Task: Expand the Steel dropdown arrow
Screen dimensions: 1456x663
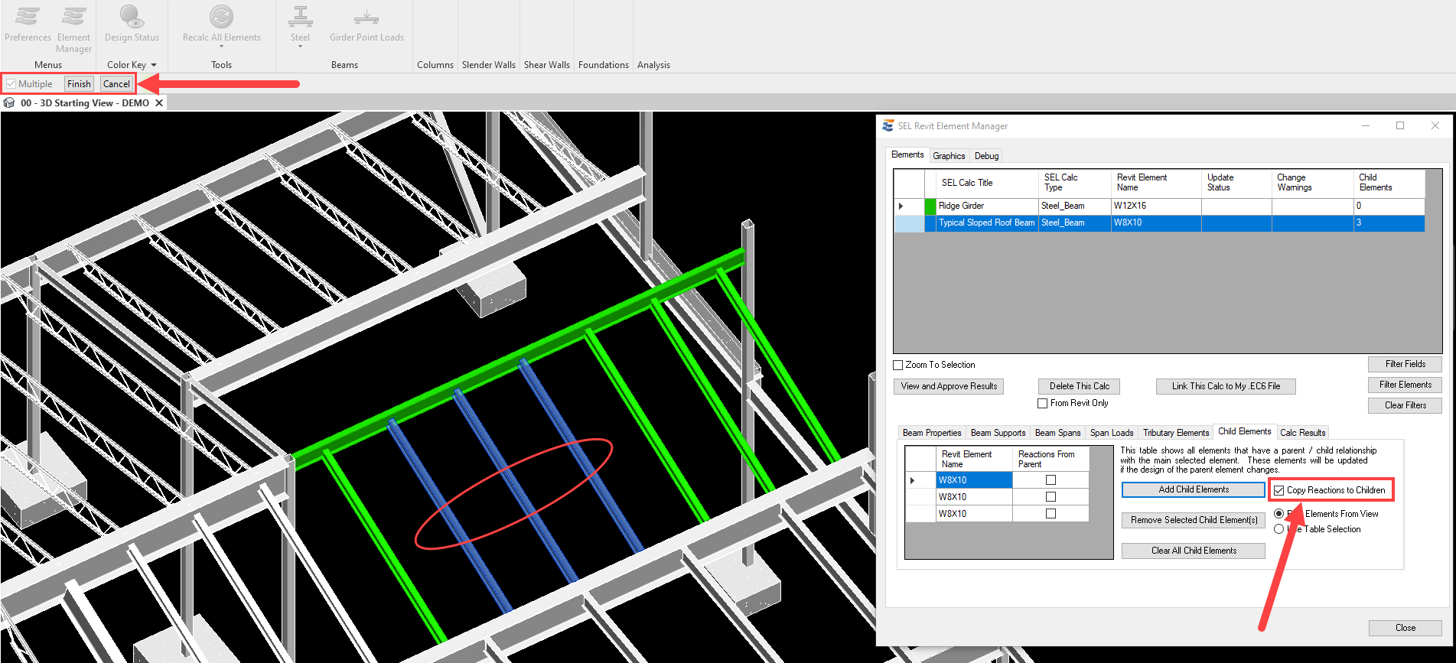Action: [x=300, y=47]
